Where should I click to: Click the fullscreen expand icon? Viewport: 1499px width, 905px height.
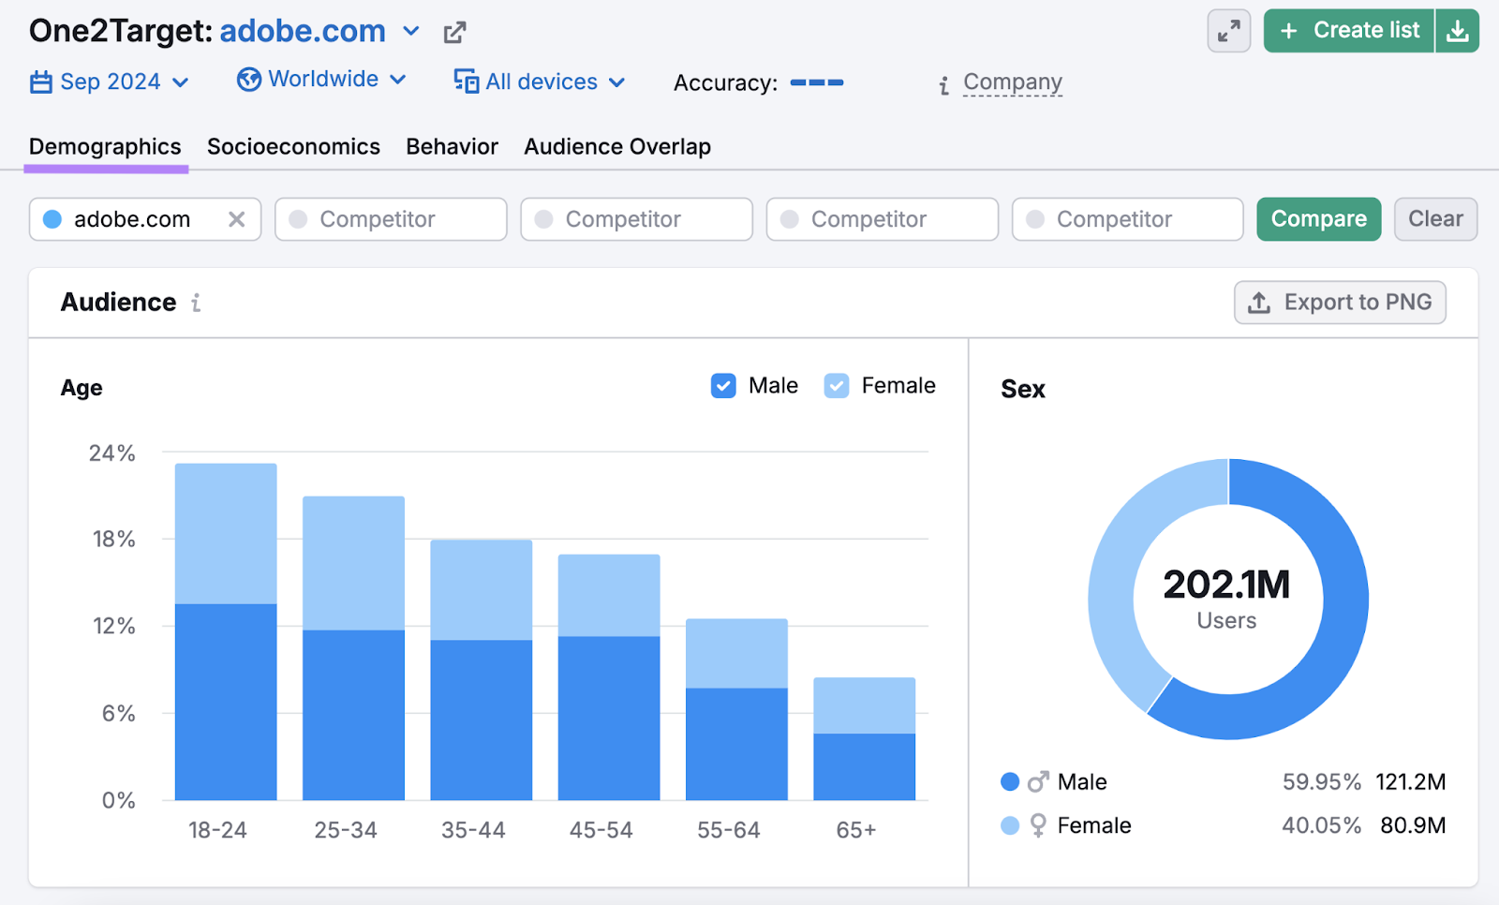[x=1227, y=30]
